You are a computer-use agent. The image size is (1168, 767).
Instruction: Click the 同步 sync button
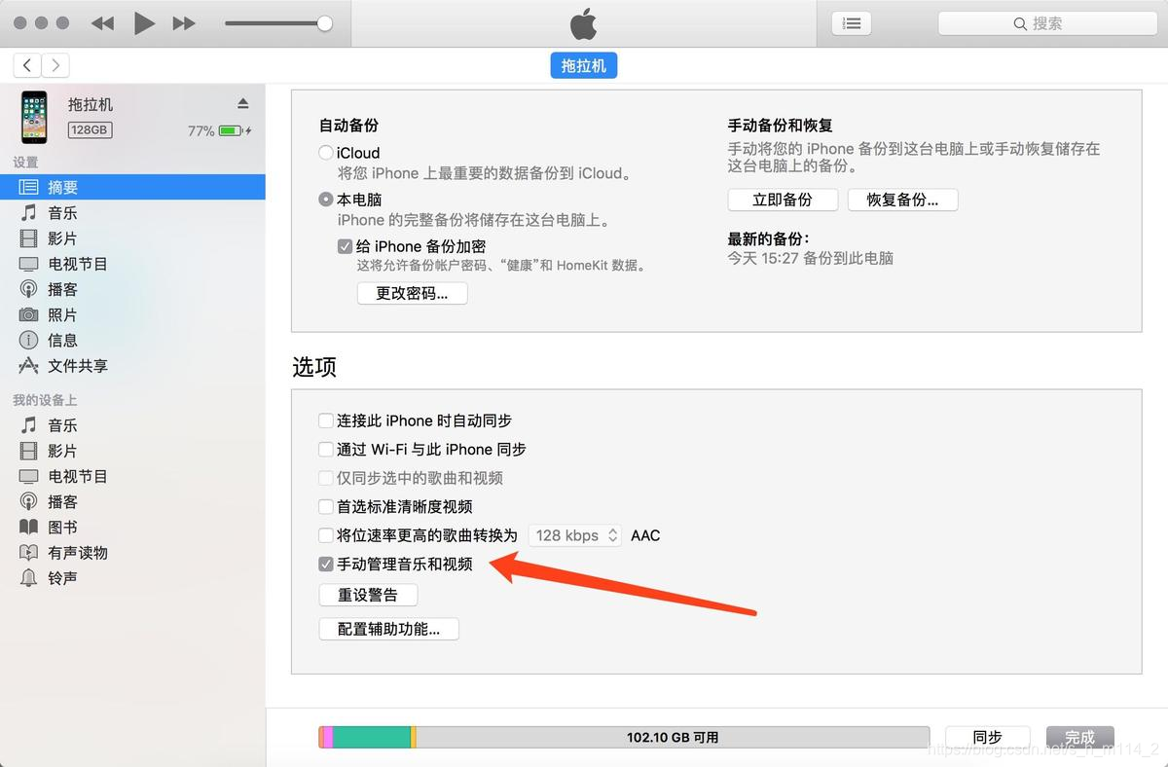click(x=988, y=737)
